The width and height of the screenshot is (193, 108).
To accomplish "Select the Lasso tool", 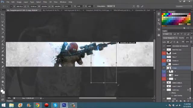I will point(3,22).
